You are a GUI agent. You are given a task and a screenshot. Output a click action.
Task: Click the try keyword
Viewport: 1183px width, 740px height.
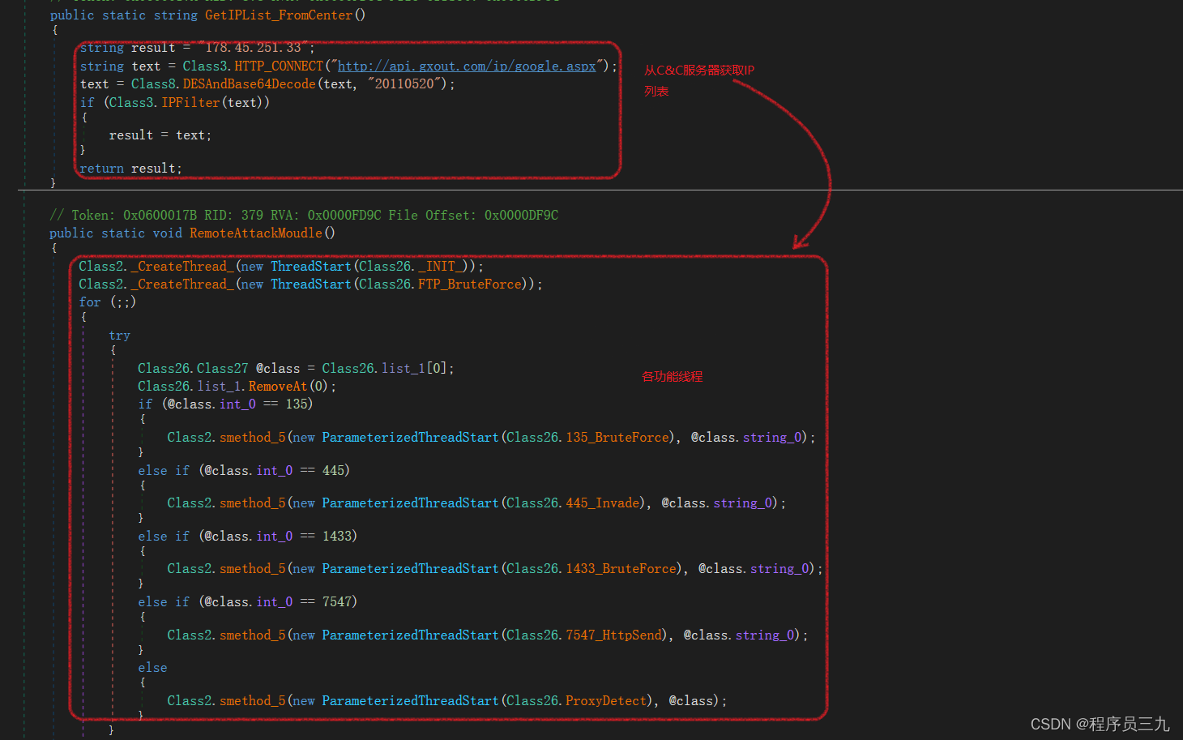coord(120,336)
